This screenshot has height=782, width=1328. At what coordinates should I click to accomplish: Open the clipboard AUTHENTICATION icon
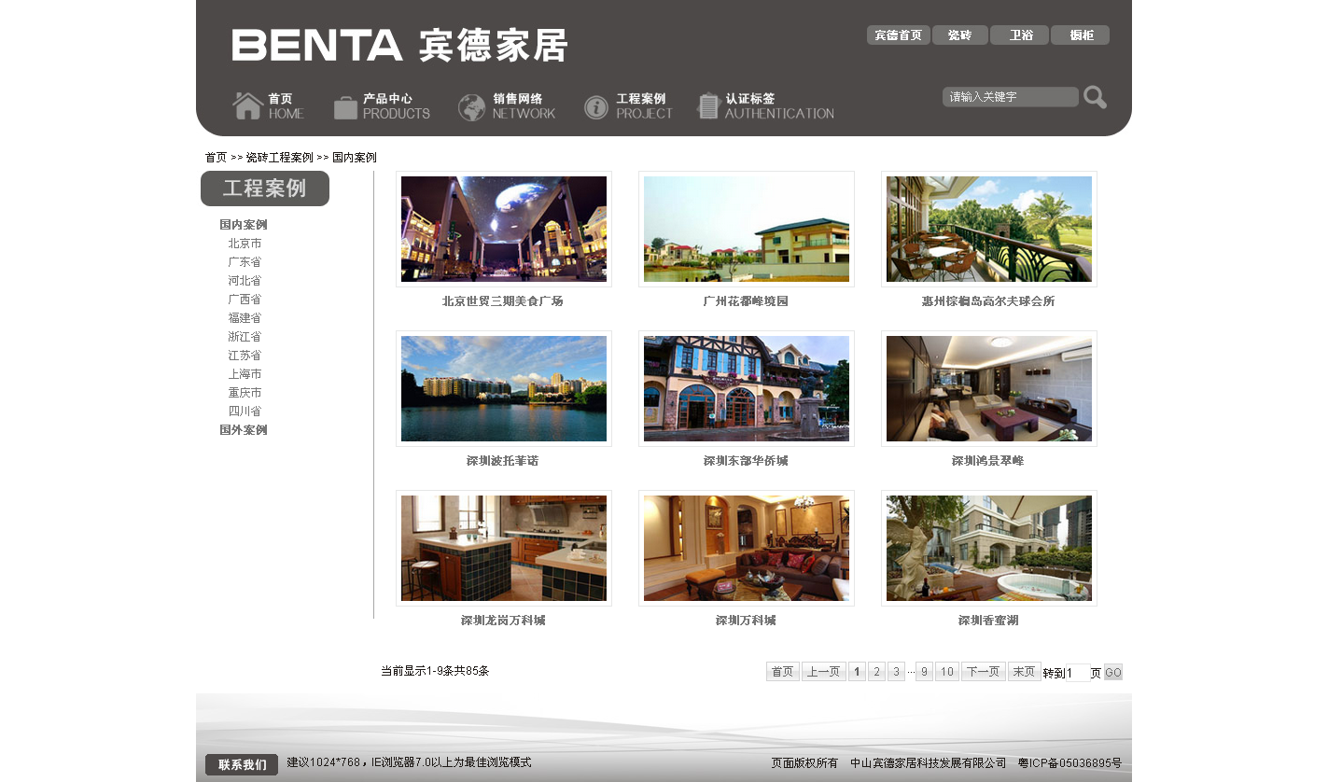(707, 106)
